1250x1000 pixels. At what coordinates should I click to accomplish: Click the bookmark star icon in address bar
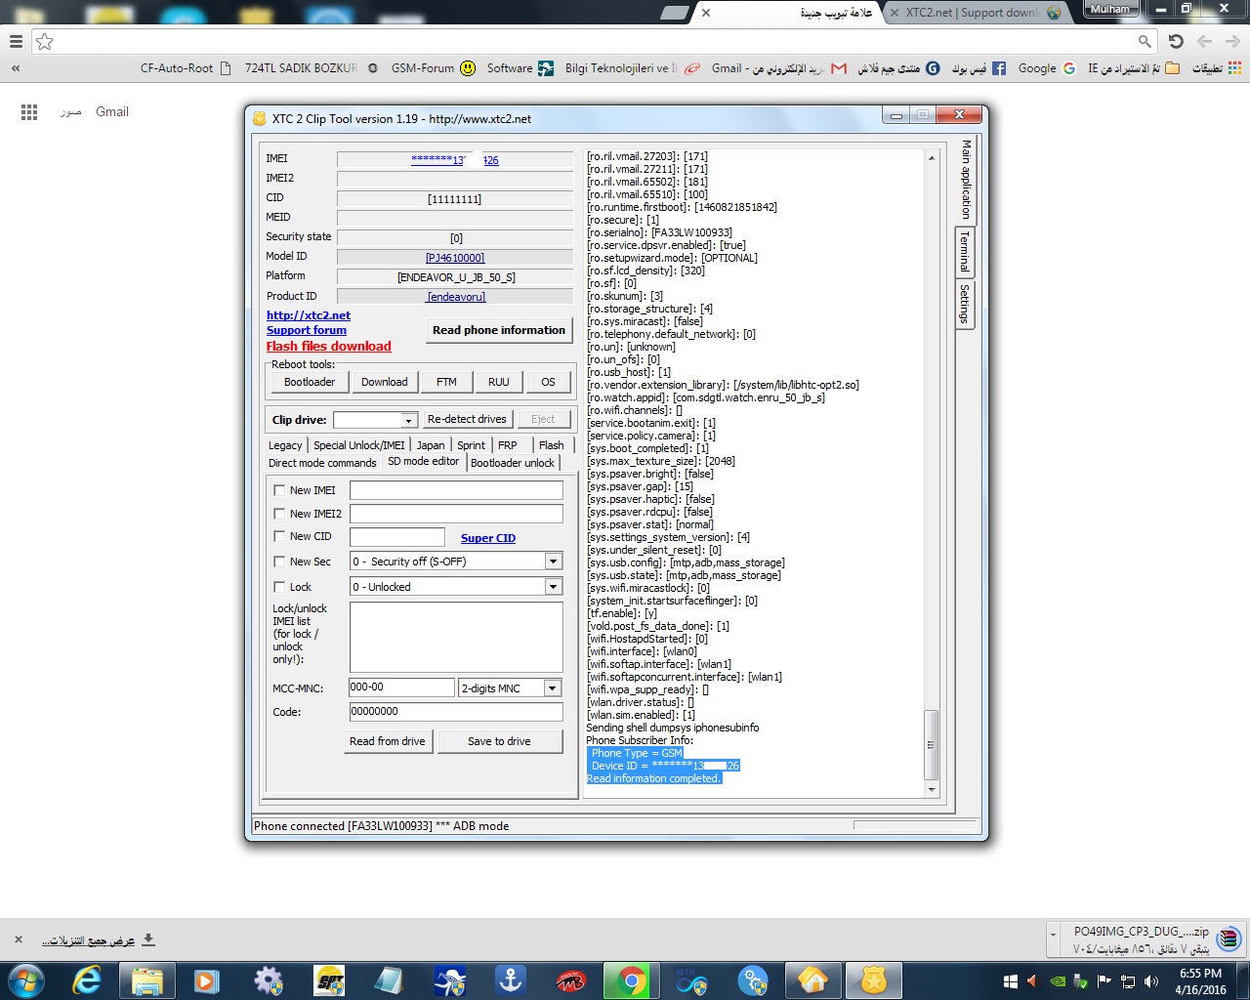tap(45, 41)
